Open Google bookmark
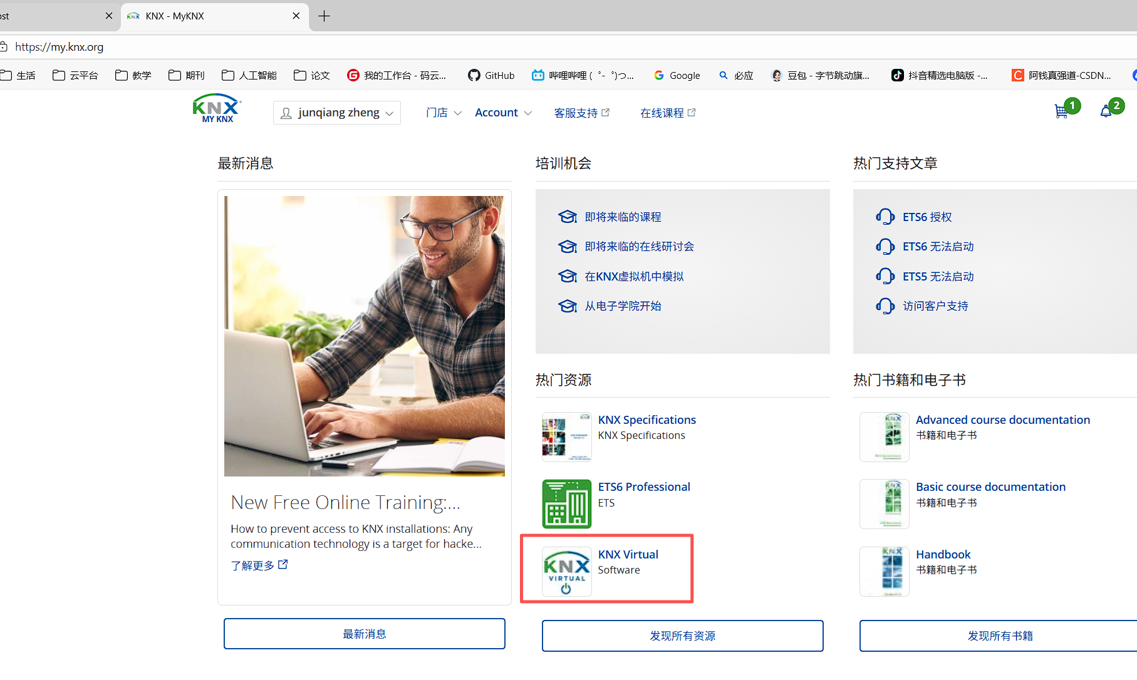The height and width of the screenshot is (680, 1137). (x=677, y=75)
